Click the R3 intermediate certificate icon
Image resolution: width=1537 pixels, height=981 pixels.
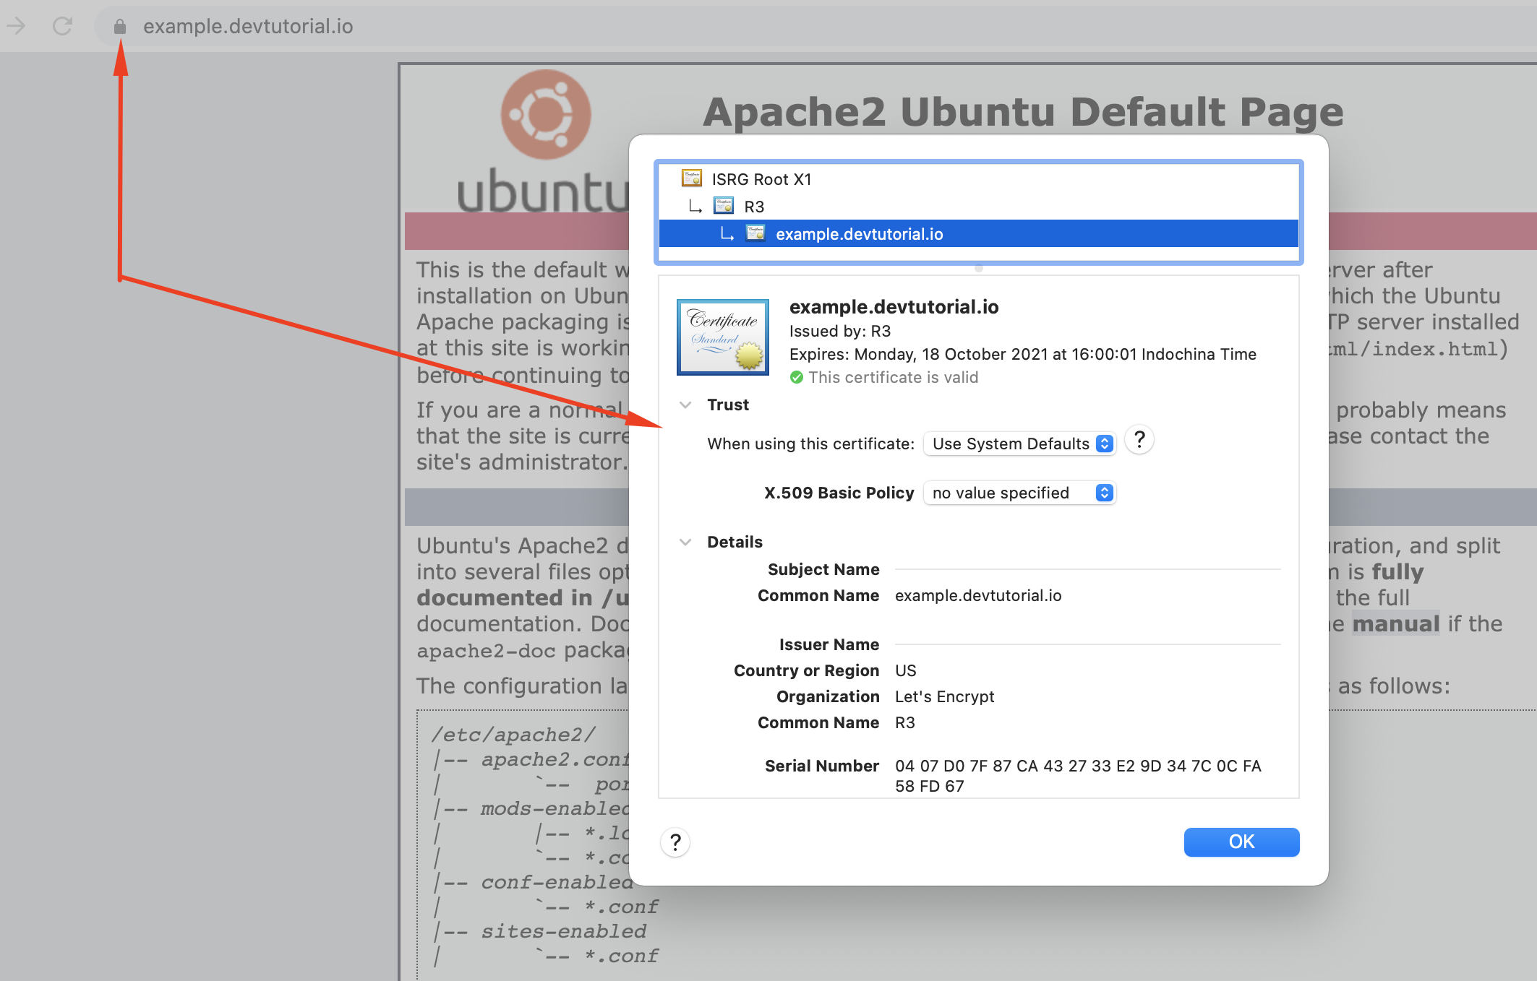click(x=724, y=206)
